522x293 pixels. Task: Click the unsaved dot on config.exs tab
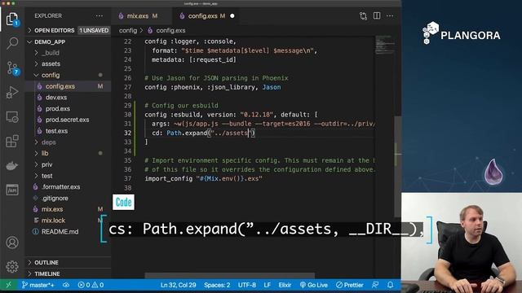tap(232, 16)
